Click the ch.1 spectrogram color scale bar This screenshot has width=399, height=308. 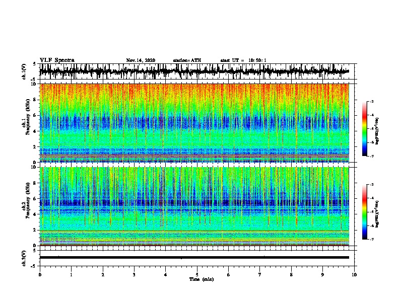[365, 129]
